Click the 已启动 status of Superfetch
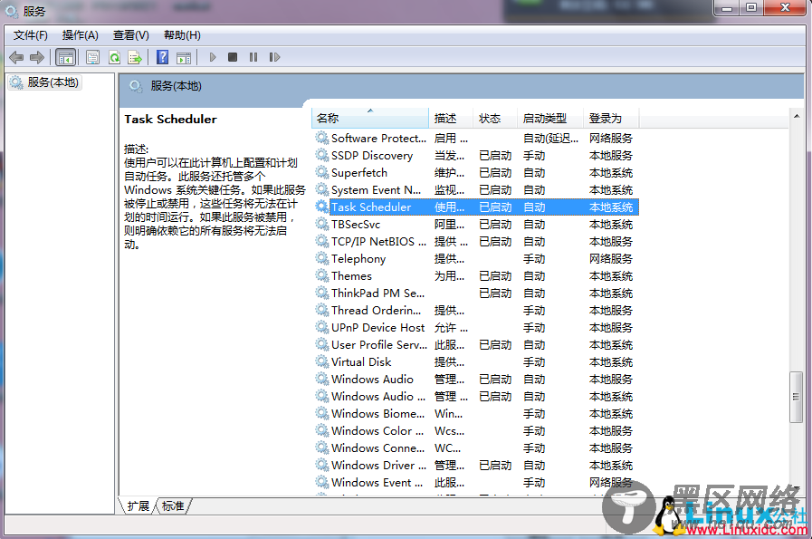The image size is (812, 539). [495, 172]
